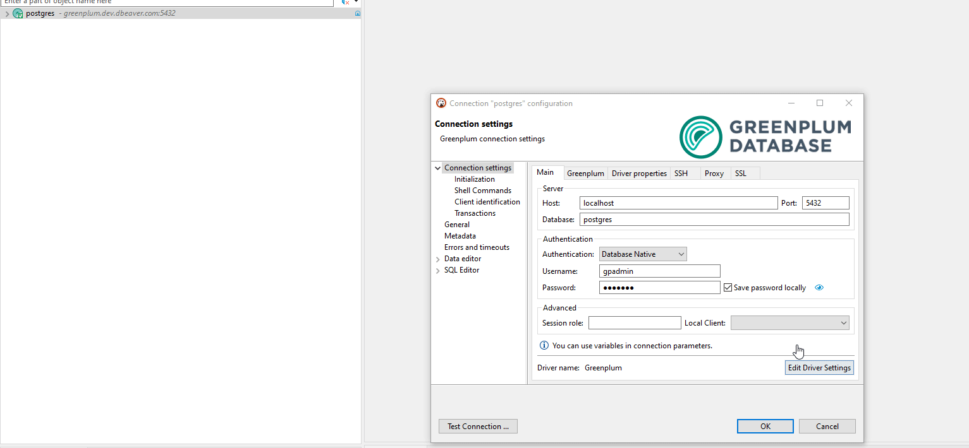Click inside the Session role input field
This screenshot has width=969, height=448.
click(x=635, y=322)
